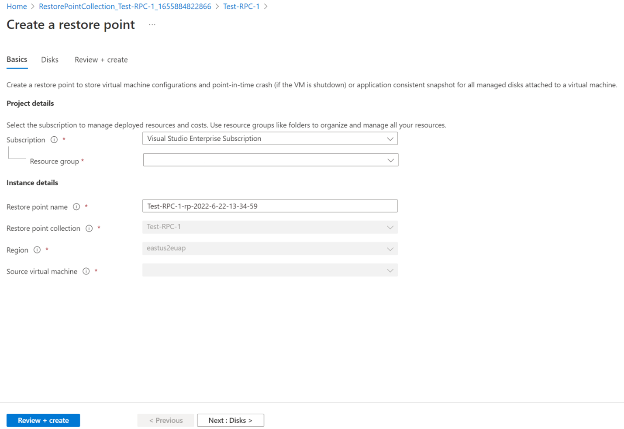Viewport: 624px width, 429px height.
Task: Click the Restore point collection info icon
Action: [x=89, y=228]
